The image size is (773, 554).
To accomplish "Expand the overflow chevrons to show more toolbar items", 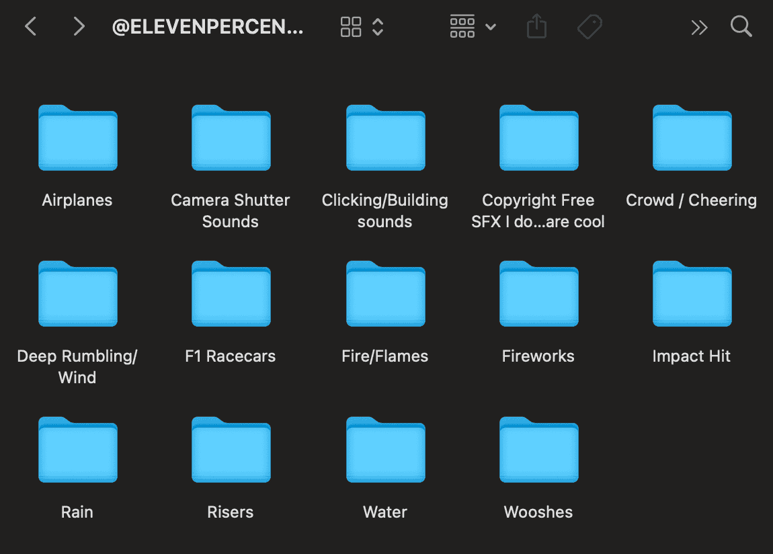I will [x=699, y=27].
